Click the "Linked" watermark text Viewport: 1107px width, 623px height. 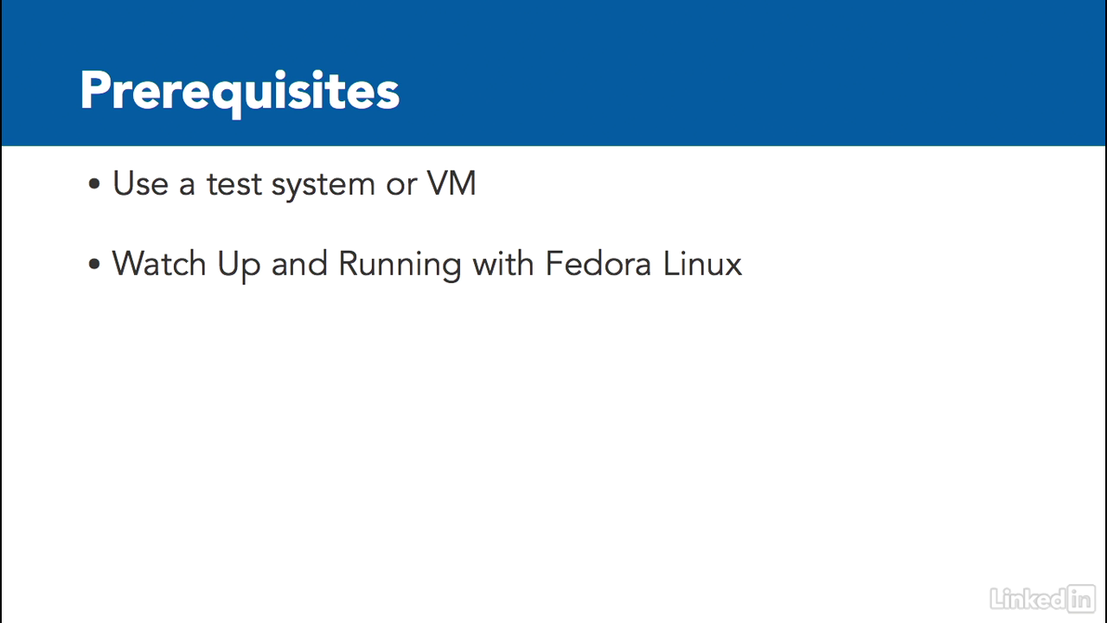tap(1027, 598)
